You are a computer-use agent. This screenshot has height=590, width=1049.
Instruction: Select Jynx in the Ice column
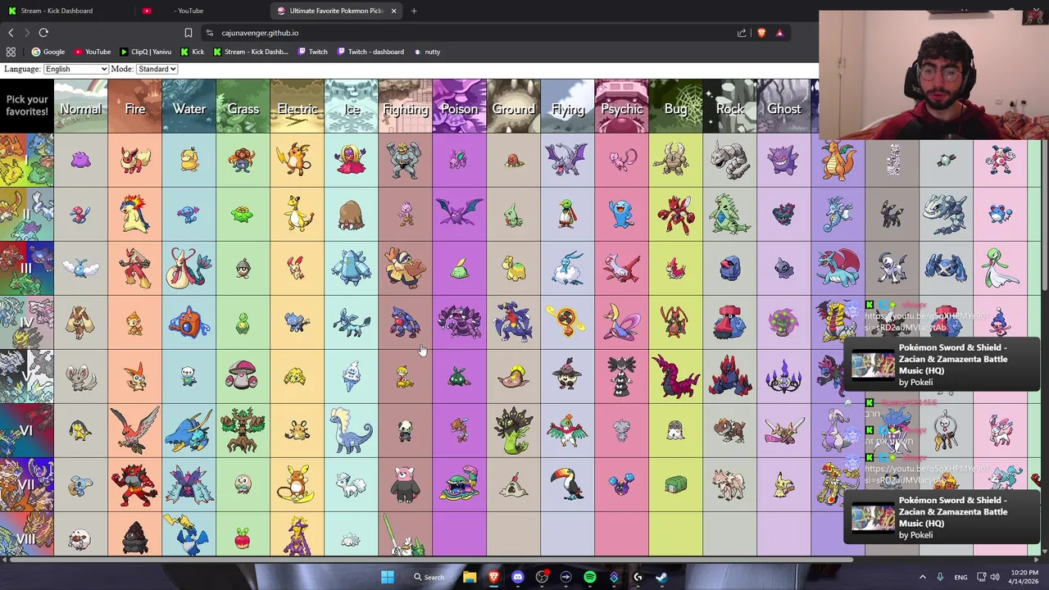coord(352,161)
